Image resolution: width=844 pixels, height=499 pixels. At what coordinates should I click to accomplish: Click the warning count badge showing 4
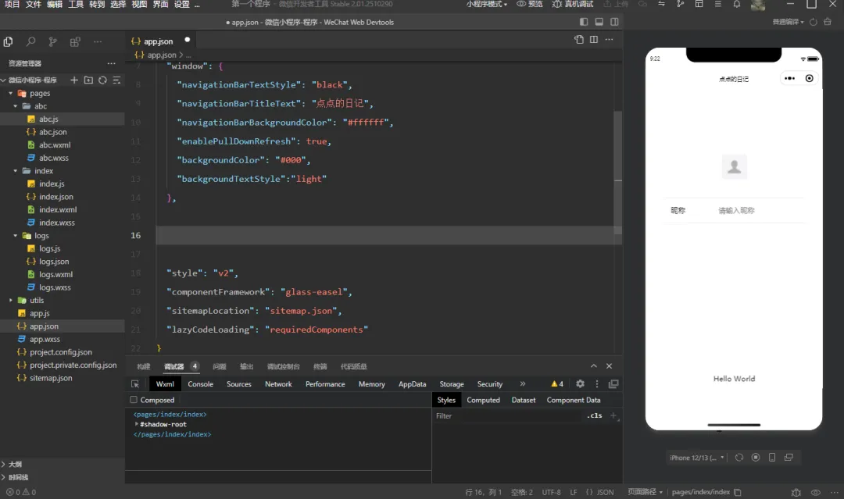tap(557, 384)
